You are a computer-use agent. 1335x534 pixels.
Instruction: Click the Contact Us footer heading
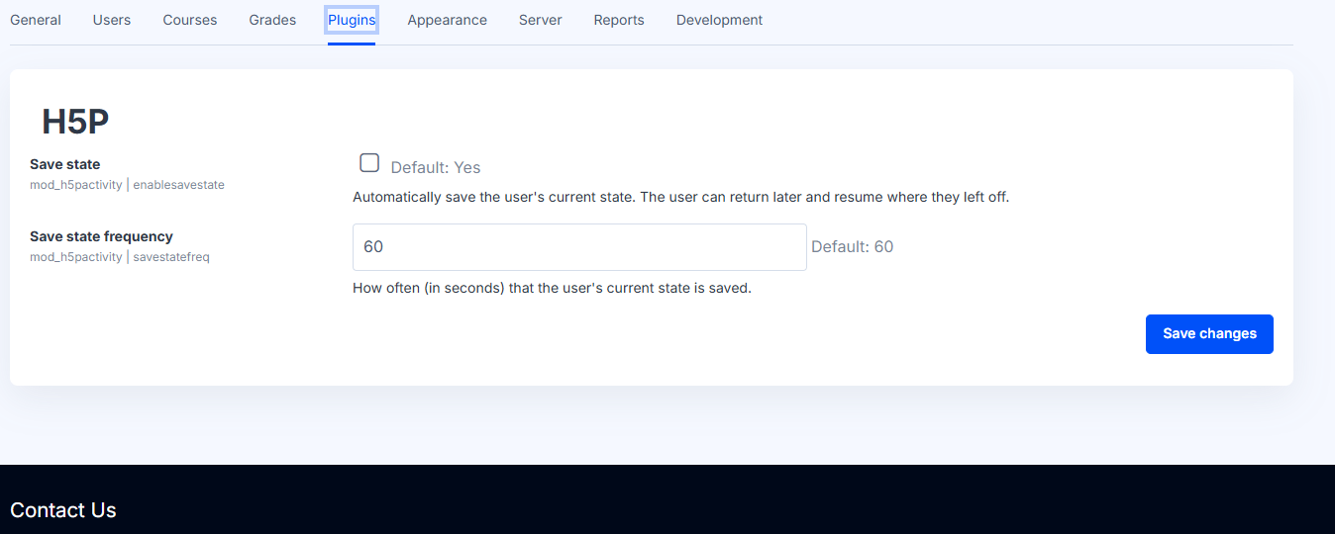pyautogui.click(x=63, y=510)
